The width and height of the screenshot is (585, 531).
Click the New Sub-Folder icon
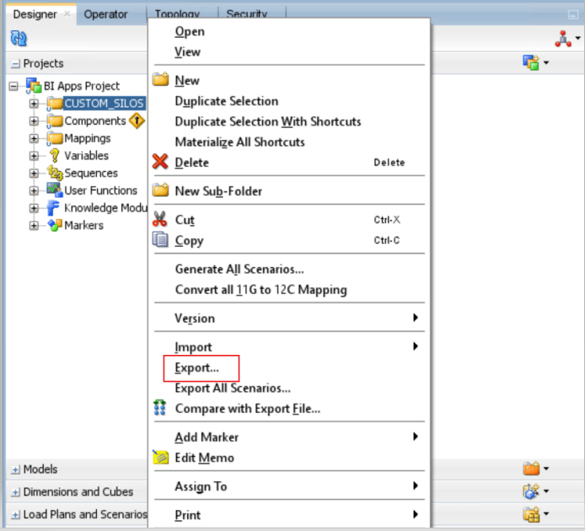coord(161,190)
